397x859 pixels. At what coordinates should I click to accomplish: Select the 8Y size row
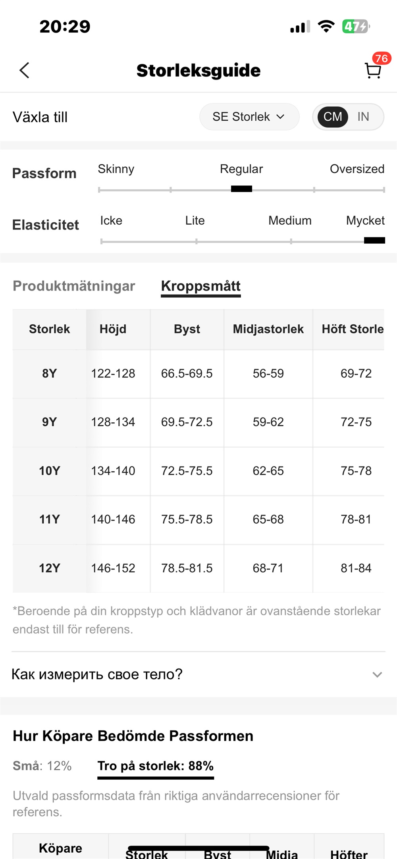50,373
